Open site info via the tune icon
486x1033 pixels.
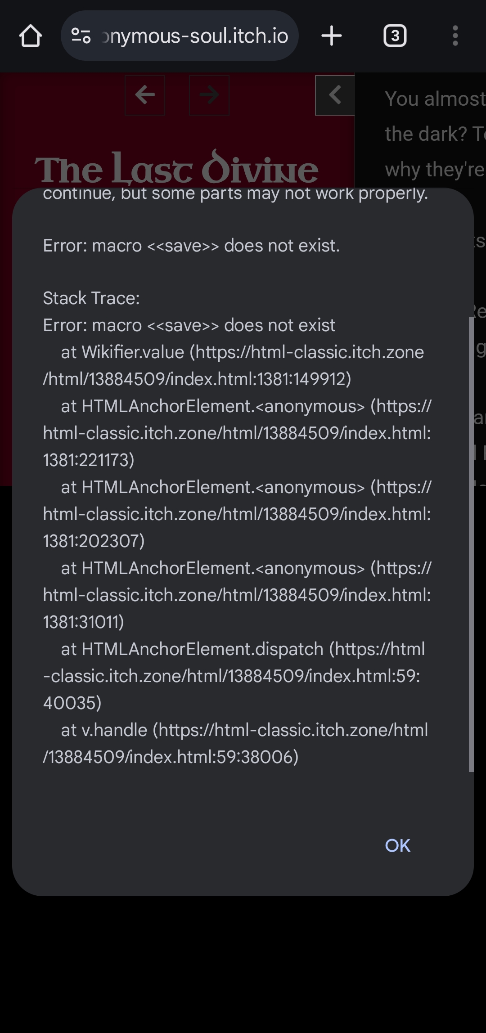(81, 36)
